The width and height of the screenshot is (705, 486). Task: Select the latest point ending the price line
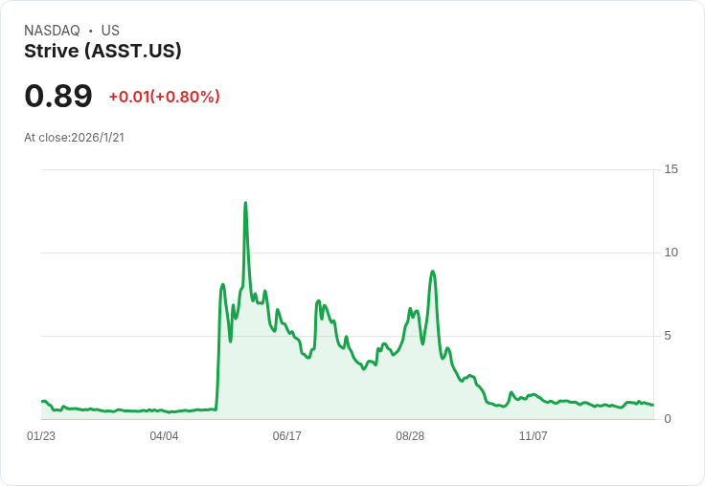click(652, 405)
